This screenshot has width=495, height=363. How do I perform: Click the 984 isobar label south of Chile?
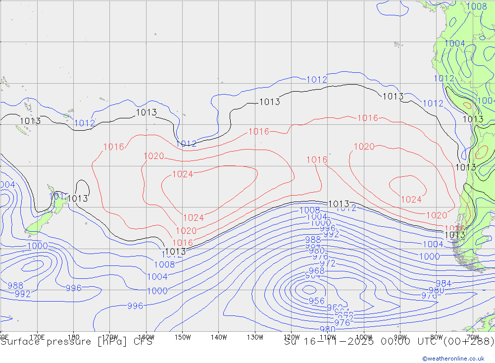click(444, 283)
